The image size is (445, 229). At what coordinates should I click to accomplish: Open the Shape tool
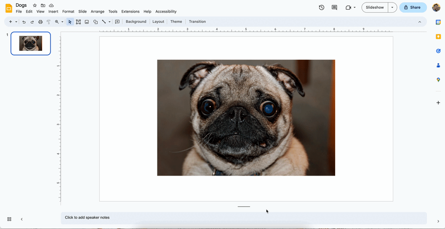coord(96,21)
